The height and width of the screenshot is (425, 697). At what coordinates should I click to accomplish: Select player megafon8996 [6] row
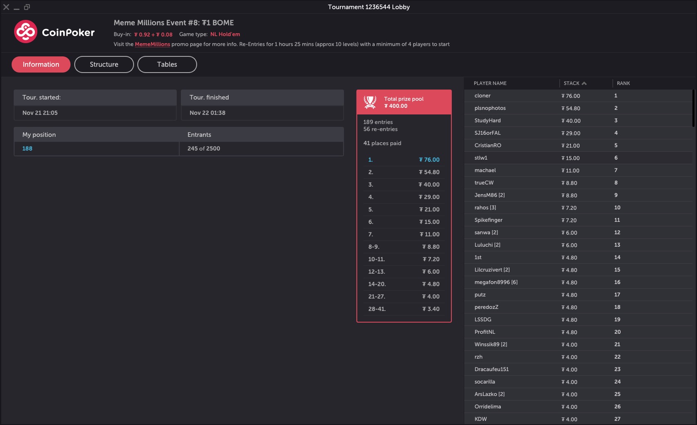(x=496, y=282)
